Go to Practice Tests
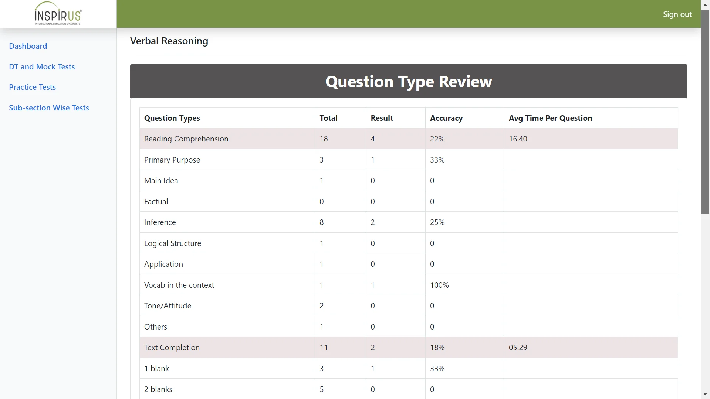Screen dimensions: 710x399 click(x=32, y=87)
